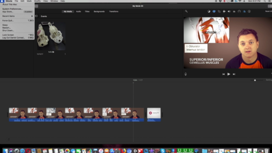Open the Edit menu in menu bar

(23, 1)
